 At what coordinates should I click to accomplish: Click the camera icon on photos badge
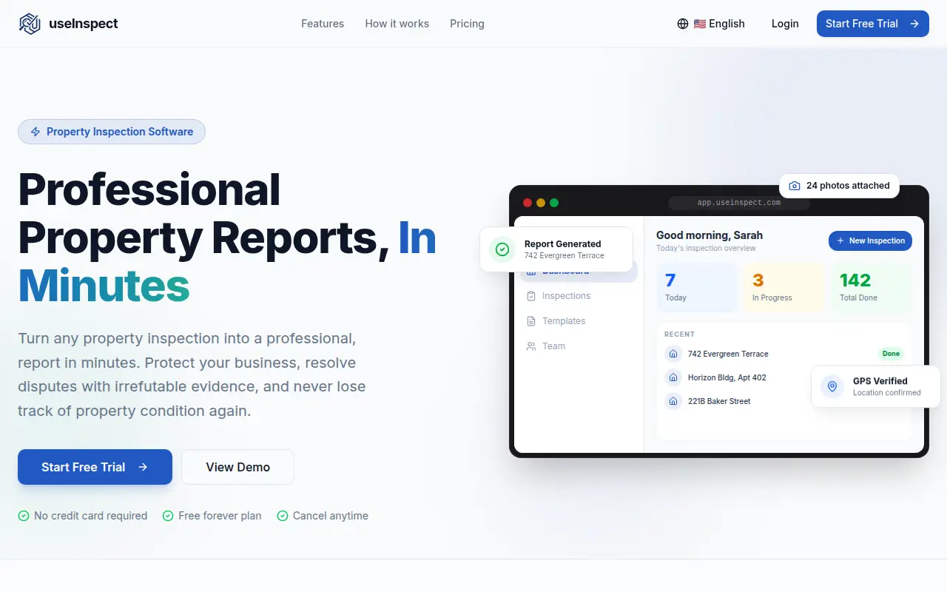click(x=795, y=186)
